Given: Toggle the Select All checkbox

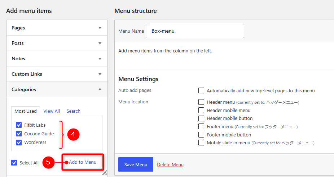Looking at the screenshot, I should point(14,163).
